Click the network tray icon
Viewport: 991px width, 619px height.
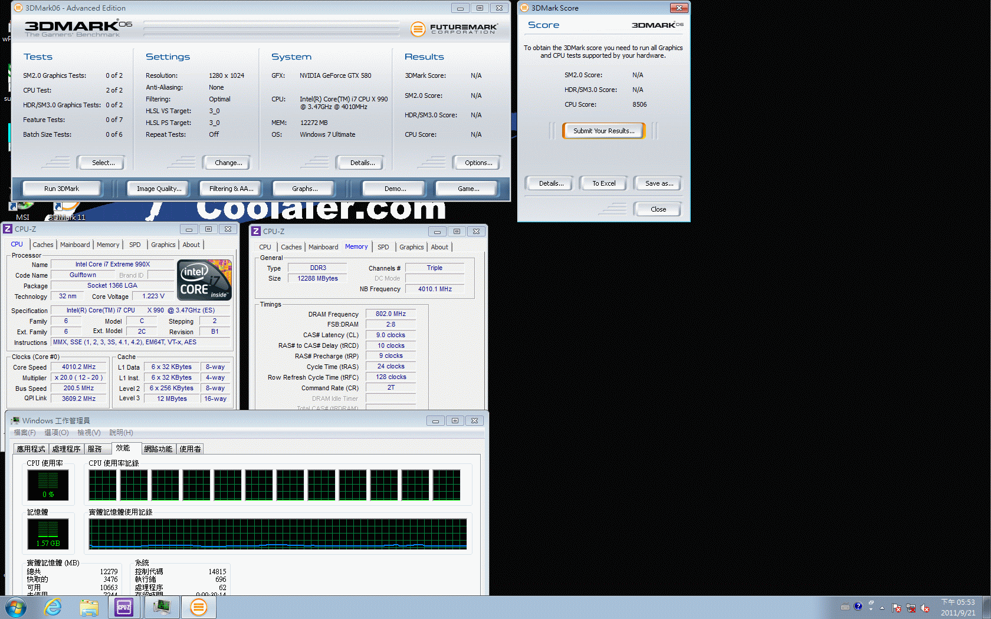point(911,608)
